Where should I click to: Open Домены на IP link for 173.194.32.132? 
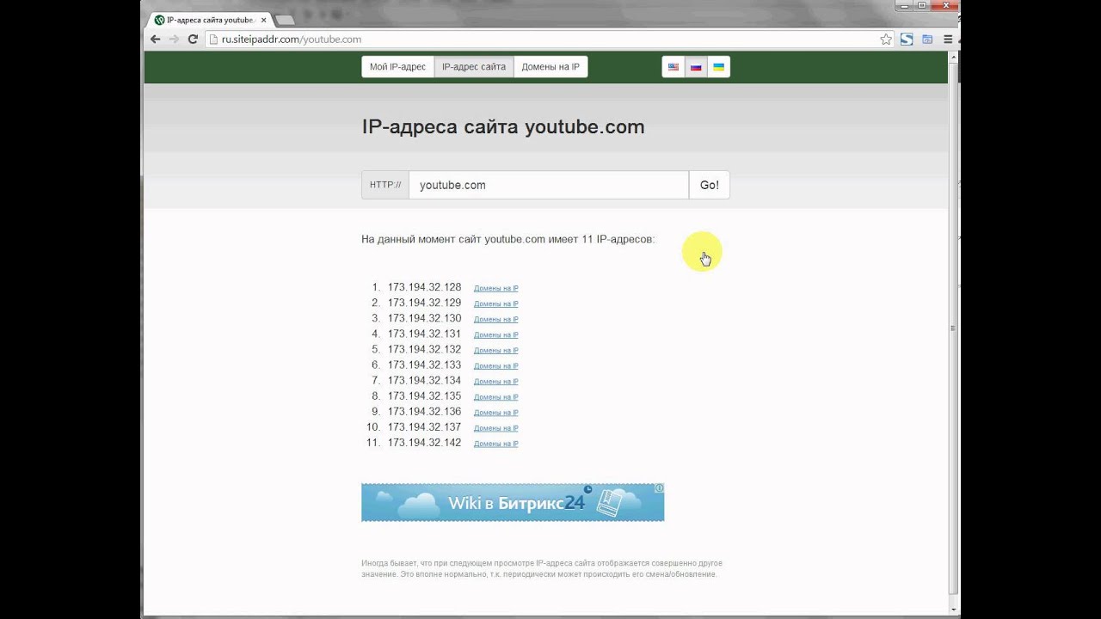coord(496,351)
